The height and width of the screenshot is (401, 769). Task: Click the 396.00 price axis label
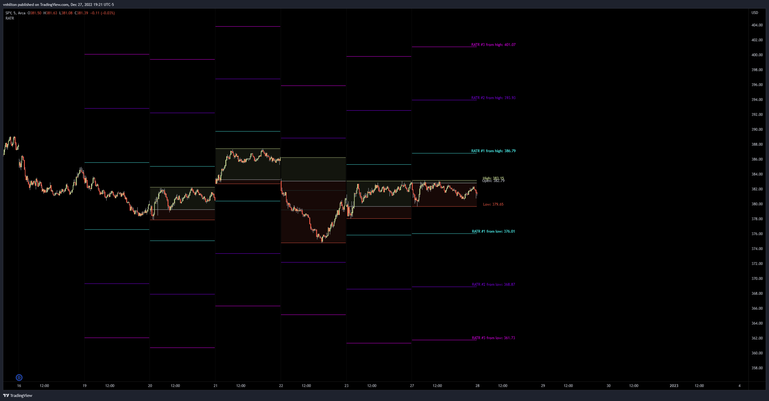757,85
